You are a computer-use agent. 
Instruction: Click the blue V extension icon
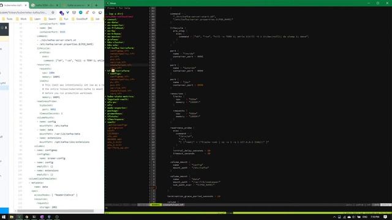67,12
